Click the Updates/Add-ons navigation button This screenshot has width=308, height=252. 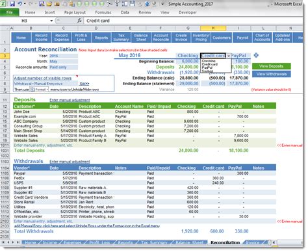click(x=283, y=38)
